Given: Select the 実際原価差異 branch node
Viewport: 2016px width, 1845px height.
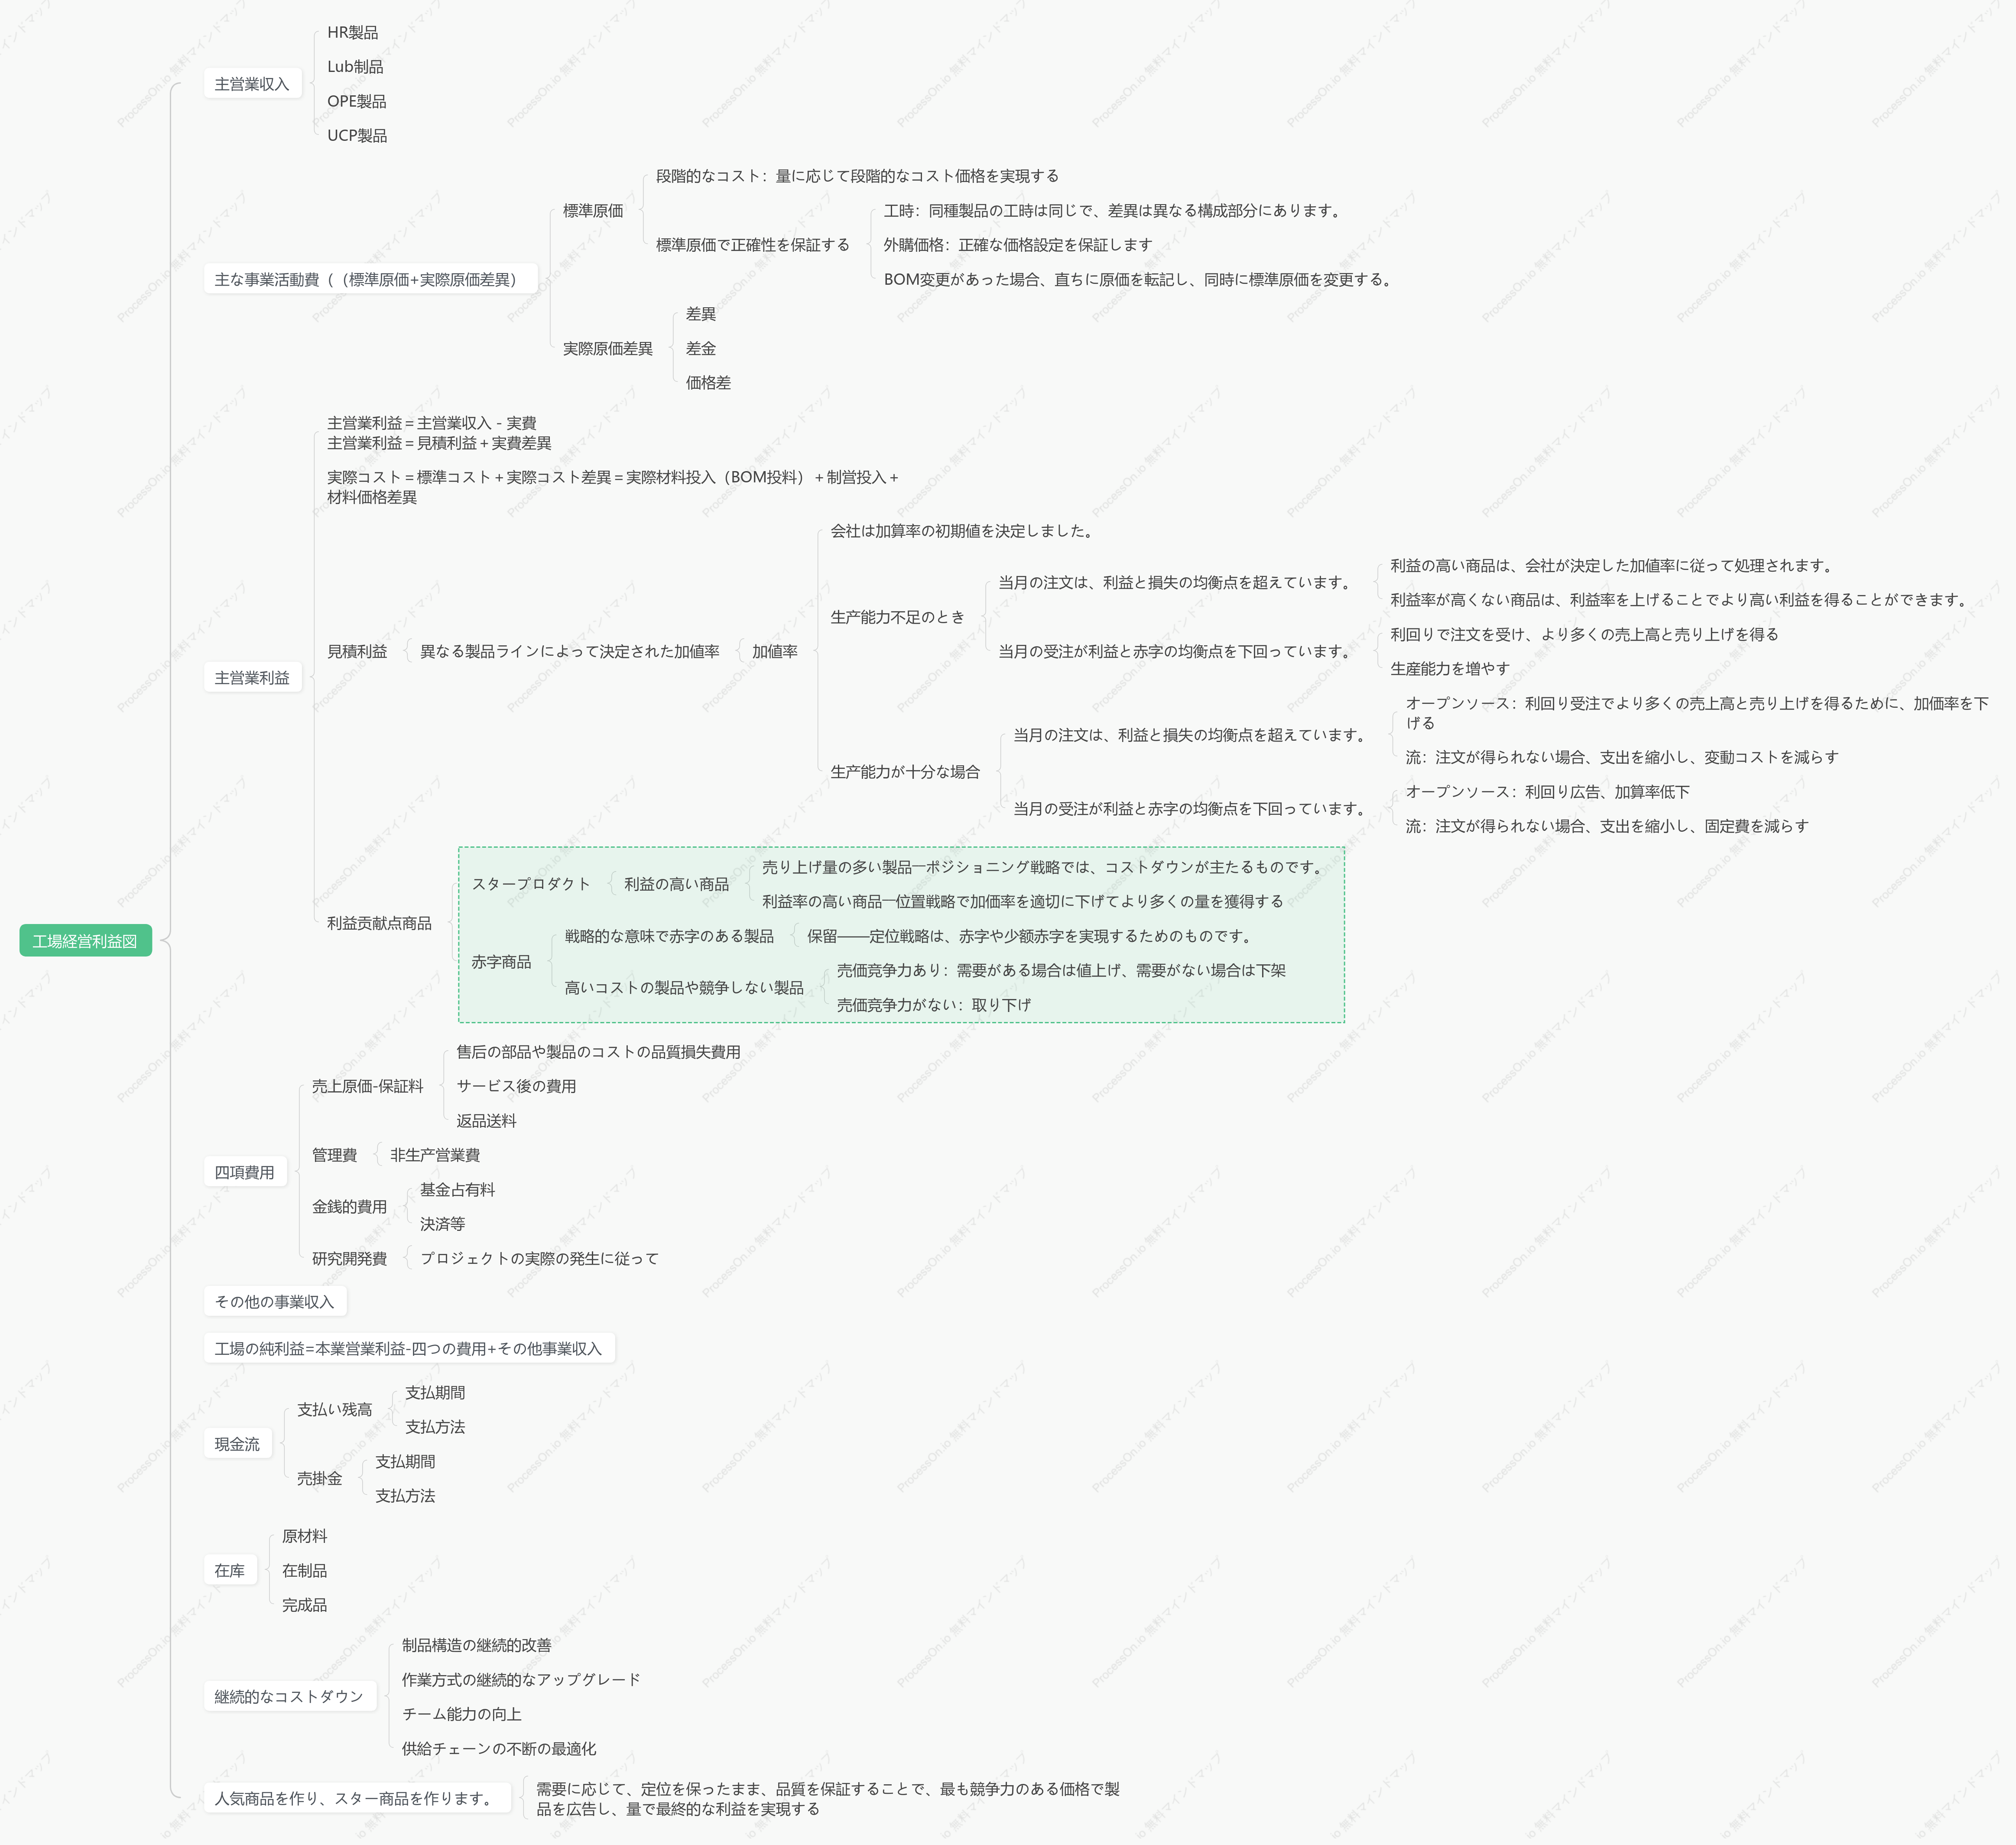Looking at the screenshot, I should (607, 348).
